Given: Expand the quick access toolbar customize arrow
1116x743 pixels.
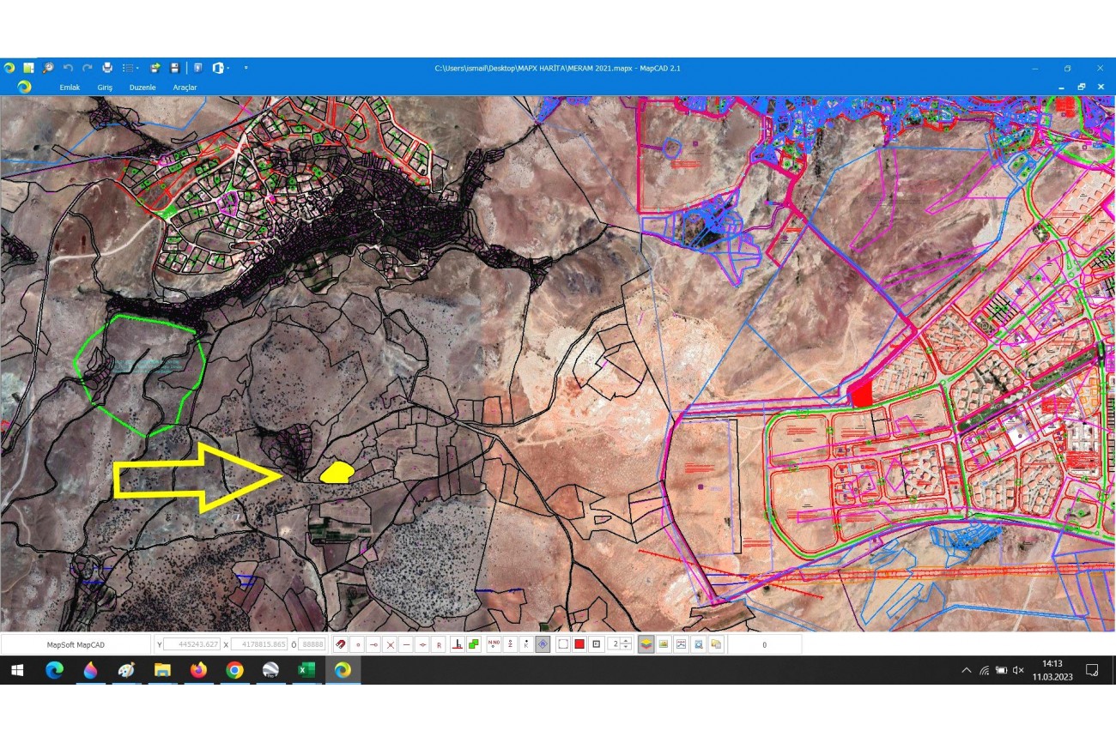Looking at the screenshot, I should click(x=246, y=68).
